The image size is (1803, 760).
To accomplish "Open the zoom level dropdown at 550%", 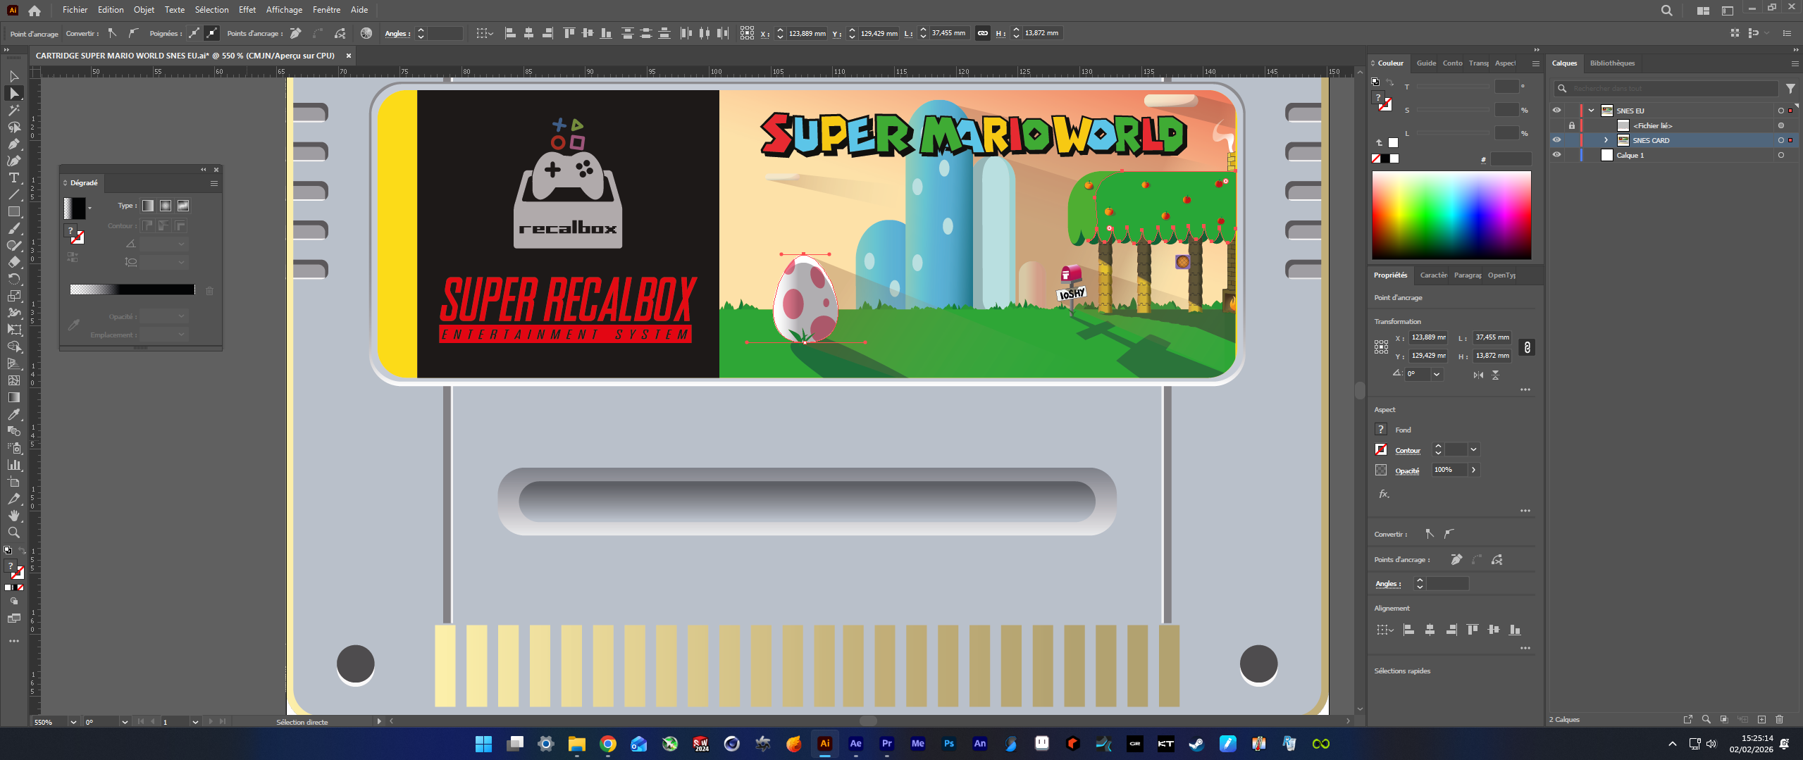I will (73, 722).
